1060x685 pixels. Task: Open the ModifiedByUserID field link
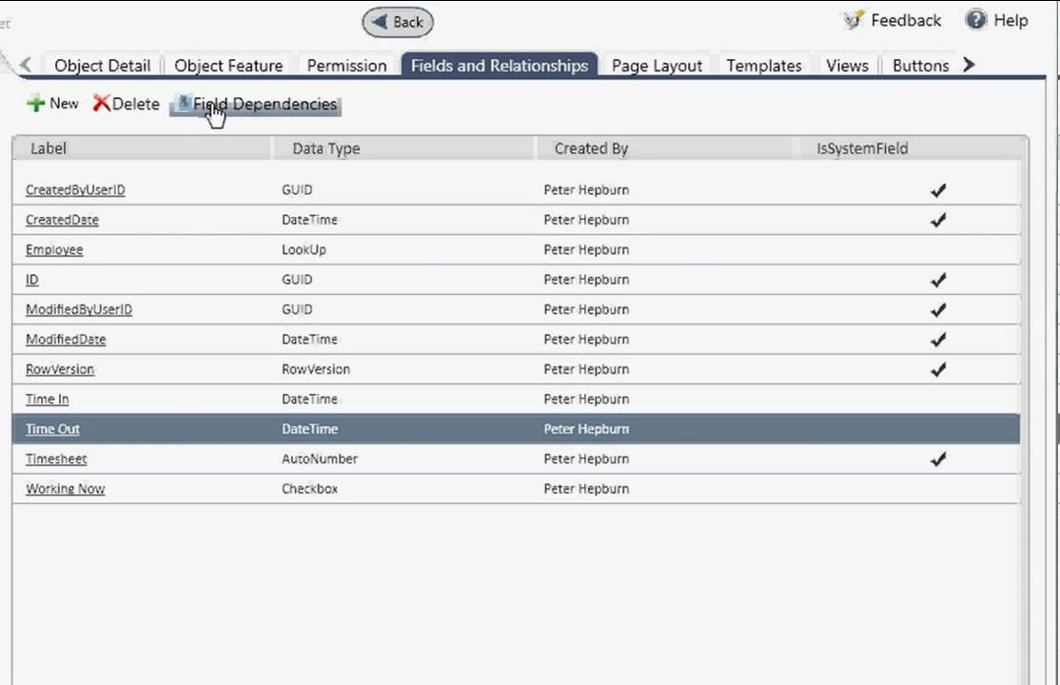pos(79,309)
